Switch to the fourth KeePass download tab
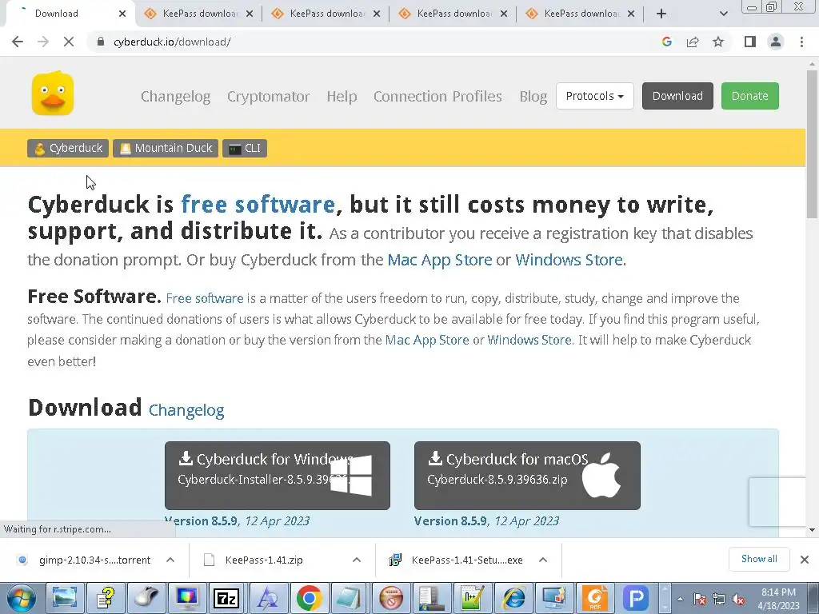 tap(580, 14)
